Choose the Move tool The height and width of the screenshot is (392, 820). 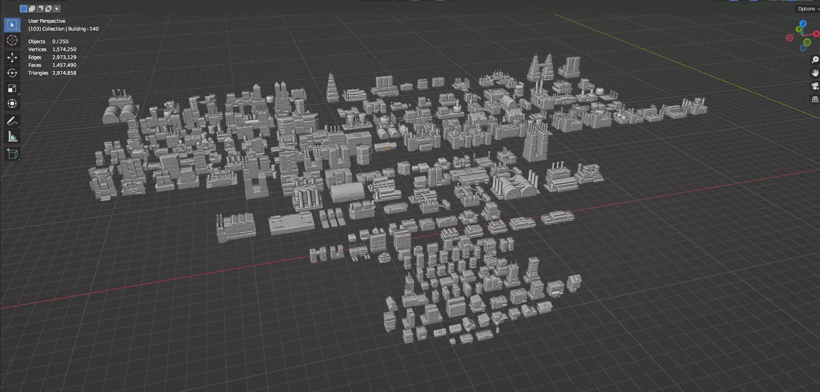coord(12,58)
